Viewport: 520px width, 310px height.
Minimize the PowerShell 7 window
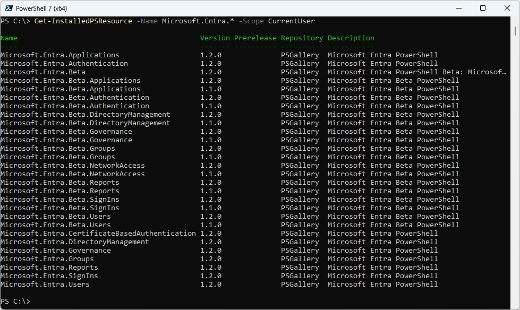point(458,8)
